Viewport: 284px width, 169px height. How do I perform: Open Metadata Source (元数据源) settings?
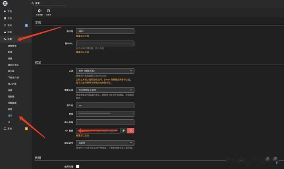[12, 103]
